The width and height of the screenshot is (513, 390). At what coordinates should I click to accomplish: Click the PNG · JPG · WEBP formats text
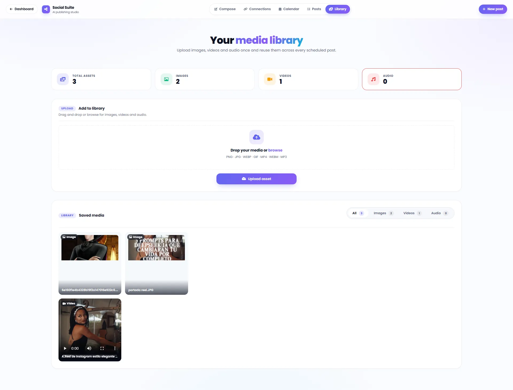click(x=256, y=157)
